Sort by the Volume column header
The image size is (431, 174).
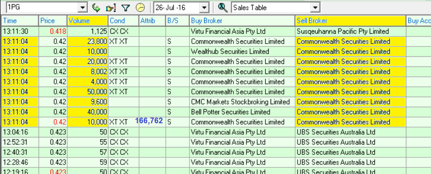point(87,20)
